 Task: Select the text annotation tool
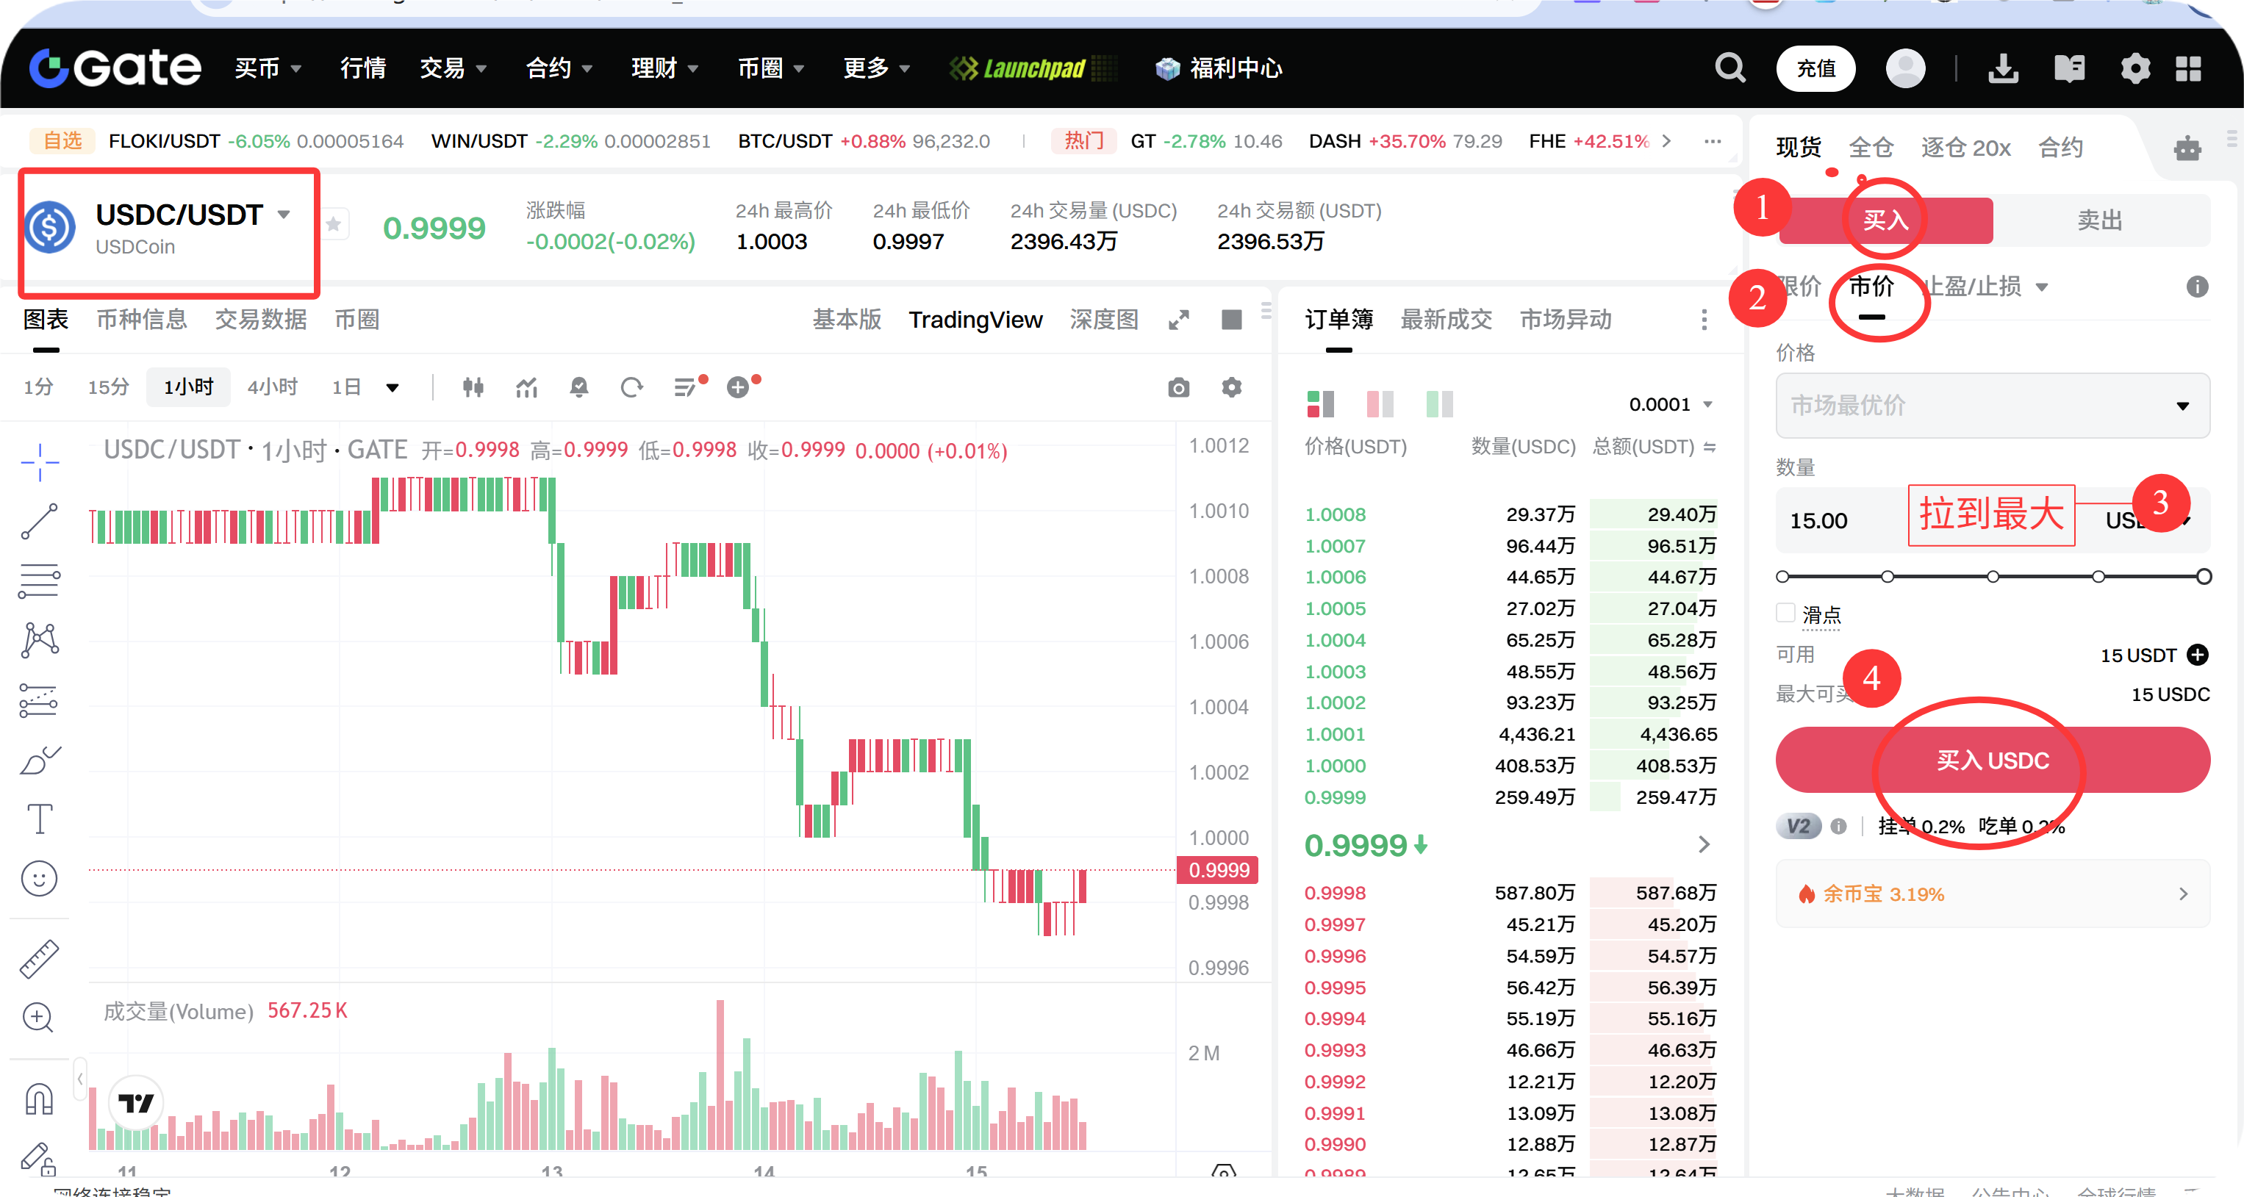39,819
